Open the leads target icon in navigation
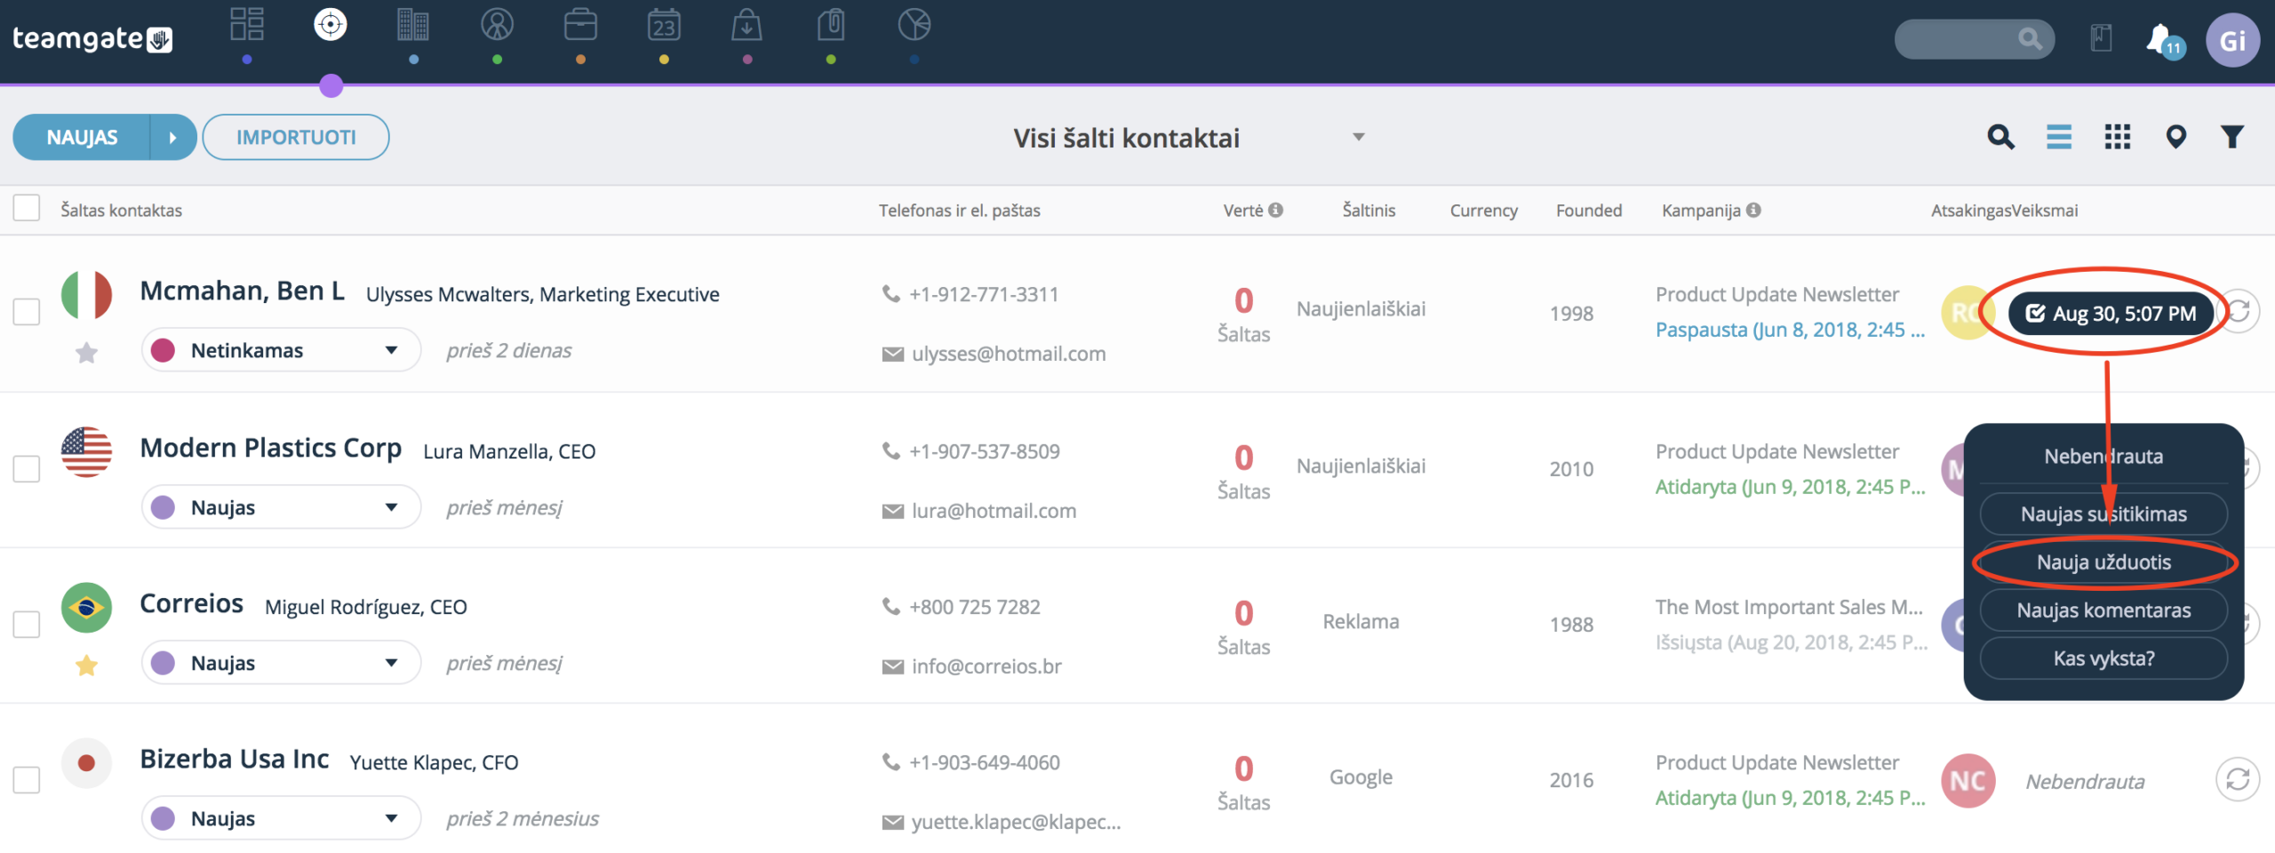 (331, 25)
